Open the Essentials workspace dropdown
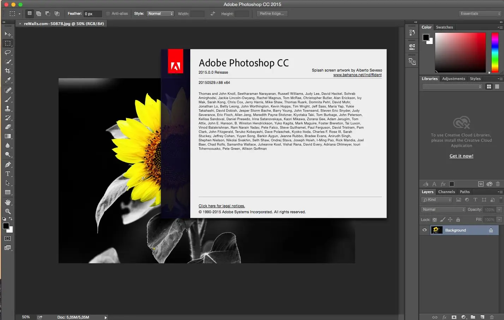504x320 pixels. (x=480, y=14)
